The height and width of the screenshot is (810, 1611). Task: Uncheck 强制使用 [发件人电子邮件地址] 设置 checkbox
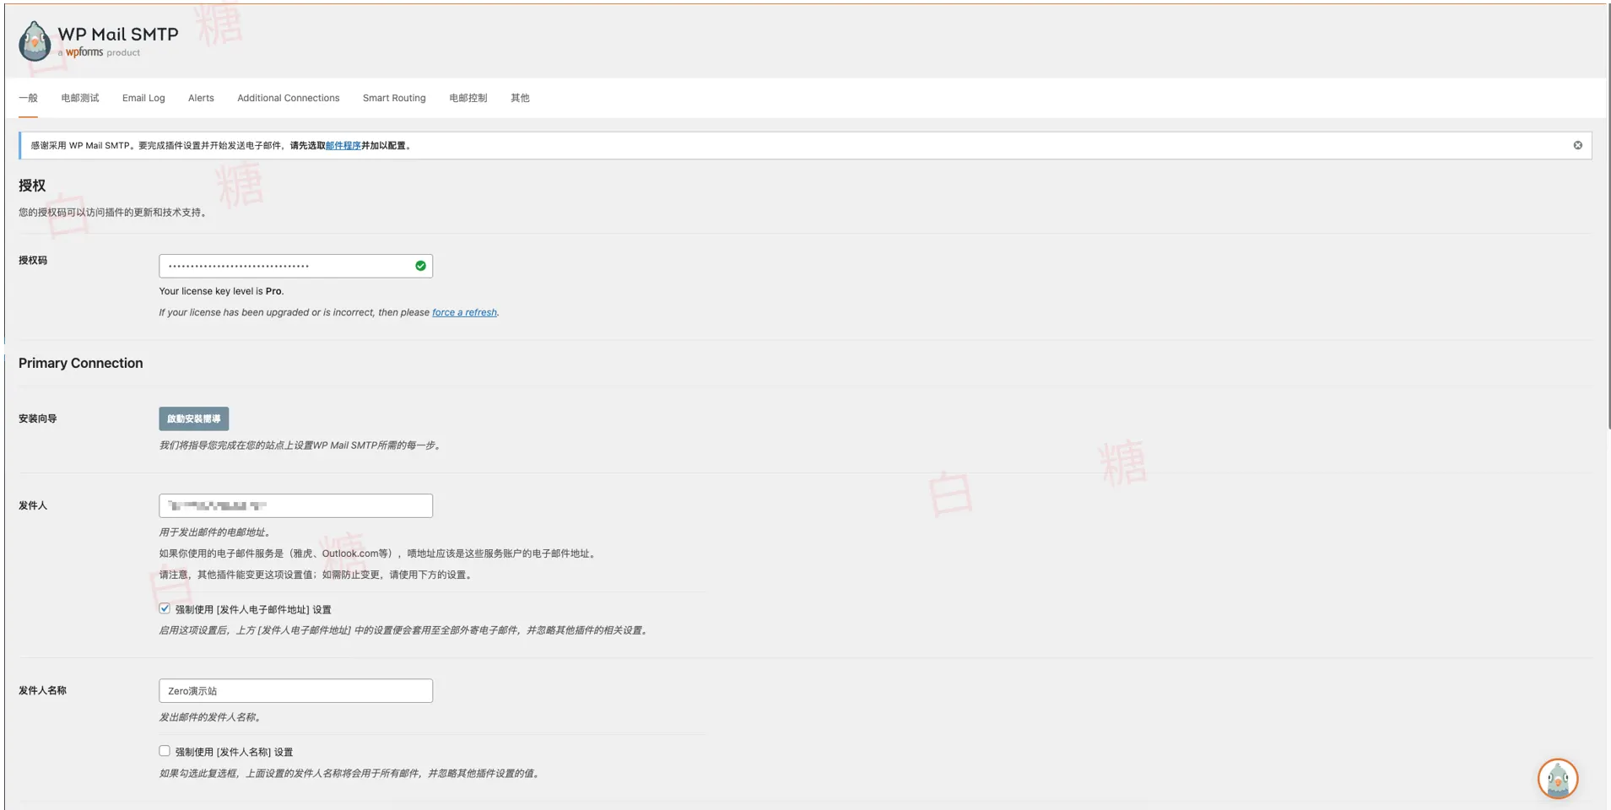(165, 608)
